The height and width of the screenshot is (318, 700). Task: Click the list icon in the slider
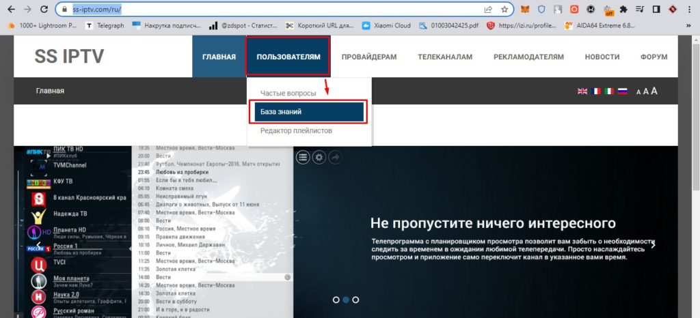pyautogui.click(x=303, y=157)
